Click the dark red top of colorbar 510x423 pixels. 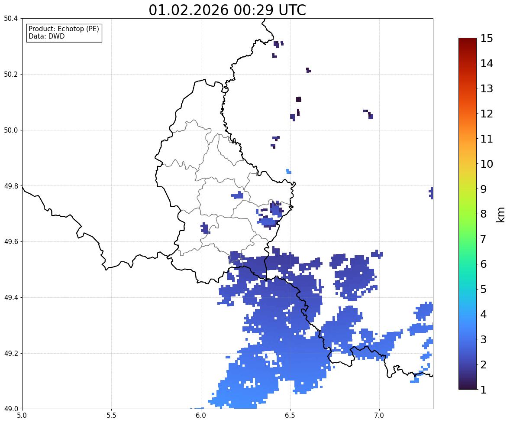click(468, 41)
